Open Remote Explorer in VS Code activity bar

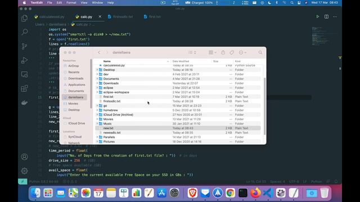(x=24, y=75)
